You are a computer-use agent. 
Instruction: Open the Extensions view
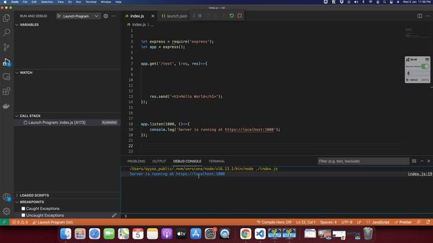[x=6, y=91]
